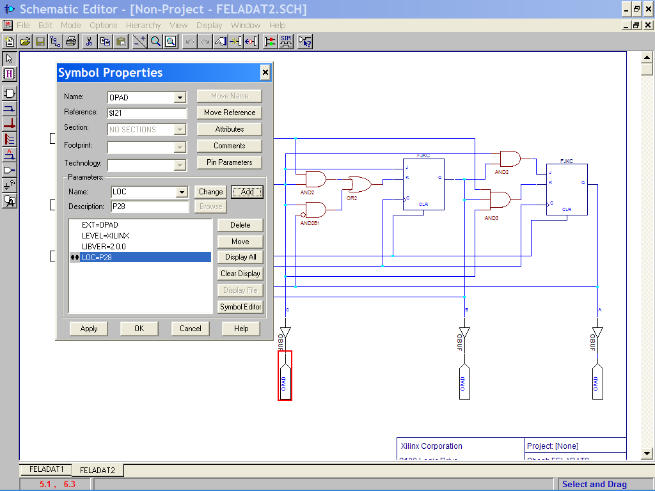This screenshot has height=491, width=655.
Task: Open the Hierarchy menu
Action: [143, 26]
